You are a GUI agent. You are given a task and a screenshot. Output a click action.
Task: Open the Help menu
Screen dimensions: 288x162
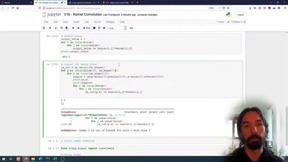122,22
